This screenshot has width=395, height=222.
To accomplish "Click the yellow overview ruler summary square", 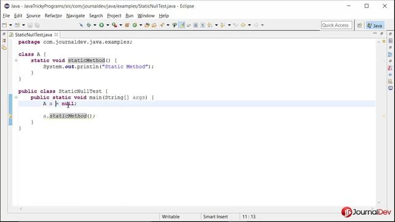I will [384, 41].
